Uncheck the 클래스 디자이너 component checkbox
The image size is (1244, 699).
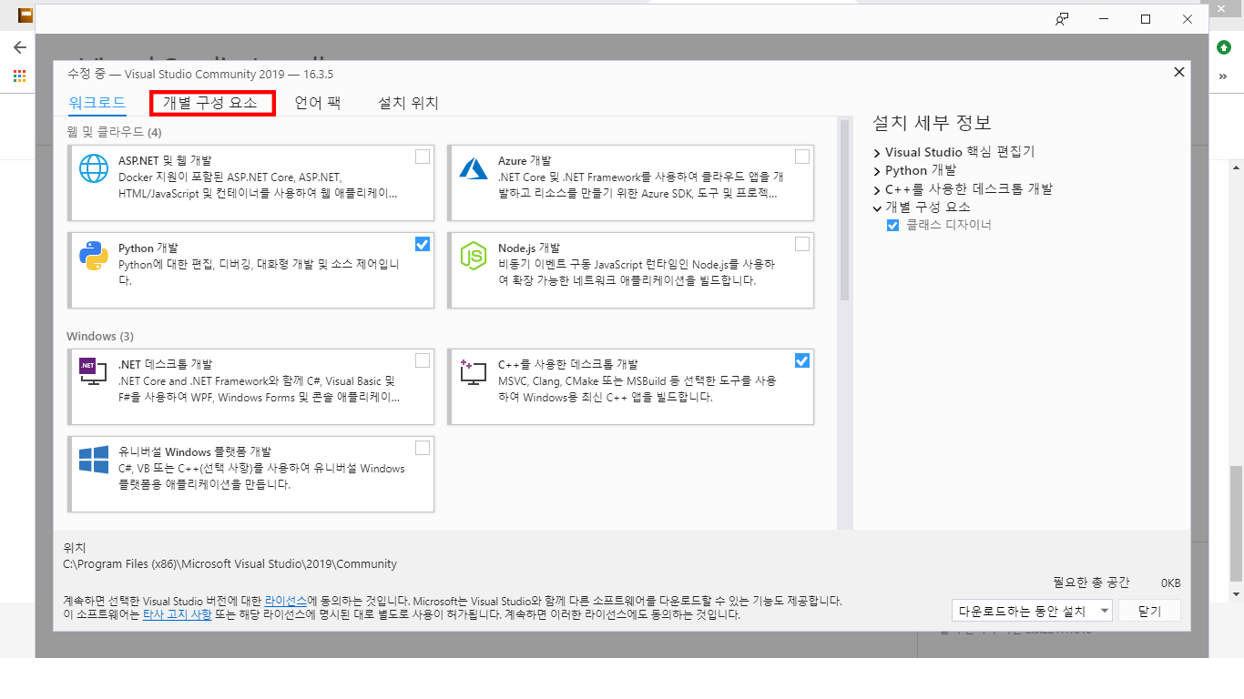[892, 225]
